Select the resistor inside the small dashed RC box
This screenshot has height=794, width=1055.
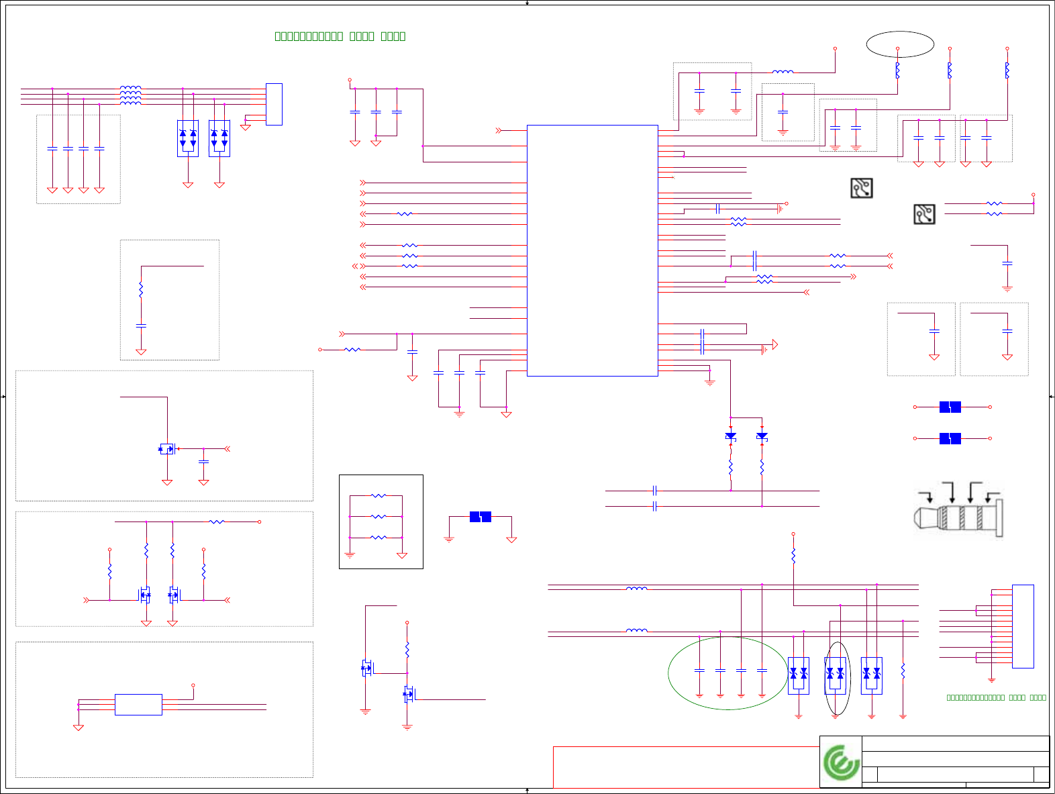click(141, 290)
